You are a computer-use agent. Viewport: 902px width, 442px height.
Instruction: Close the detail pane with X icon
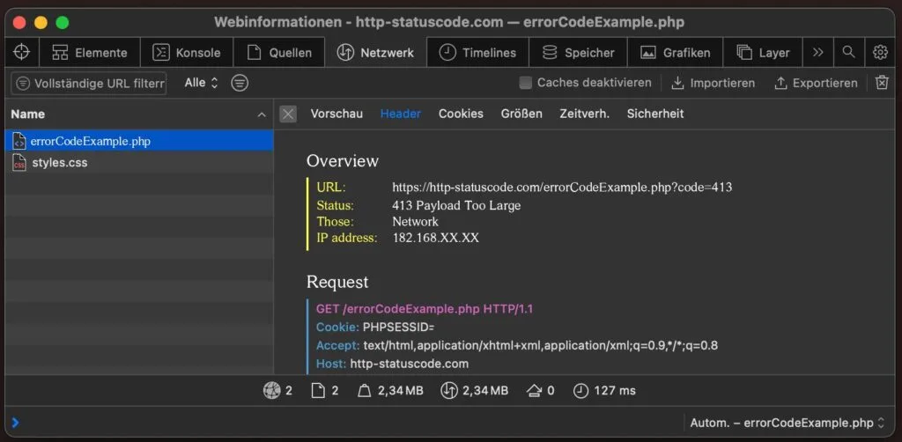point(288,114)
